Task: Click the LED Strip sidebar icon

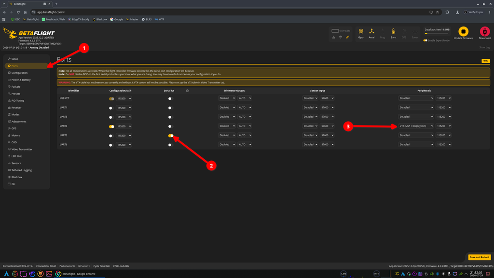Action: click(9, 156)
